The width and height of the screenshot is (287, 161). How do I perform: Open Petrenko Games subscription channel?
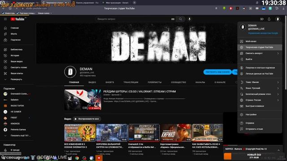pyautogui.click(x=17, y=130)
